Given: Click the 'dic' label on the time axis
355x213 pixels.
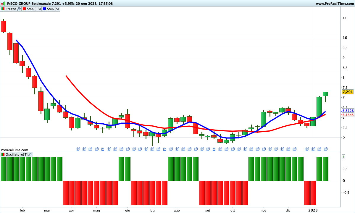Looking at the screenshot, I should pyautogui.click(x=288, y=210).
